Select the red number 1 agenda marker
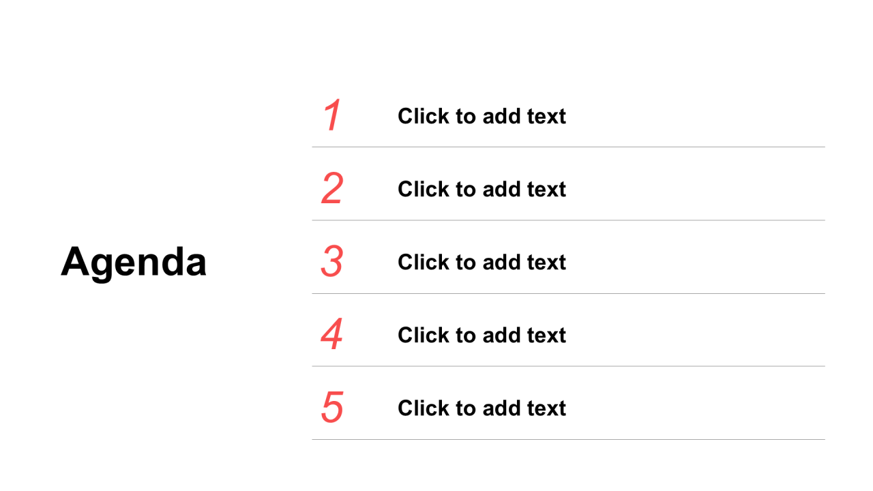 click(x=332, y=115)
